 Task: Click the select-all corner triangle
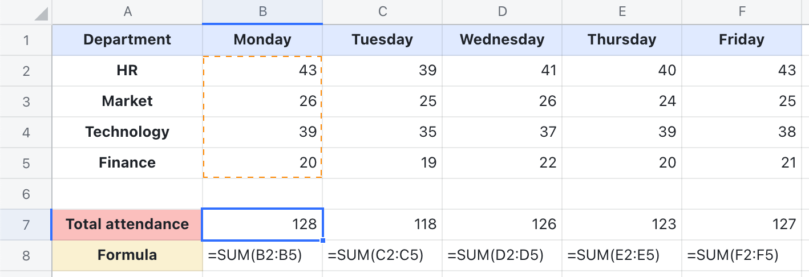41,14
